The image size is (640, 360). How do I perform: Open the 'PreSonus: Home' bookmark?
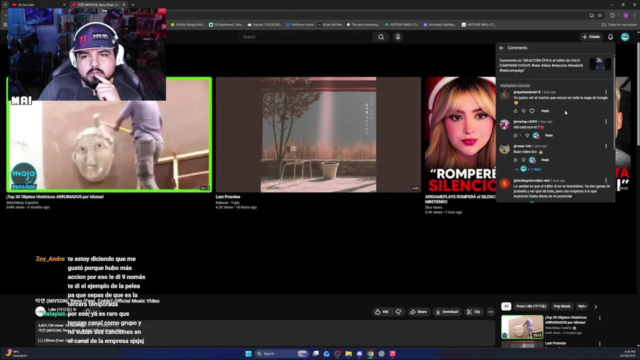click(x=299, y=24)
